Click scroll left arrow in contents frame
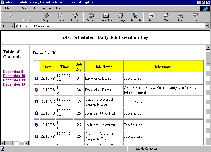This screenshot has height=152, width=211. click(3, 143)
